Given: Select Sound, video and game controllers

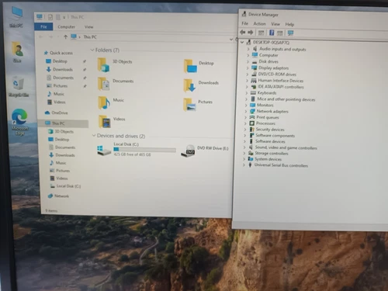Looking at the screenshot, I should click(x=286, y=147).
